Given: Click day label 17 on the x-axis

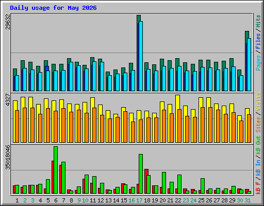Looking at the screenshot, I should (139, 200).
